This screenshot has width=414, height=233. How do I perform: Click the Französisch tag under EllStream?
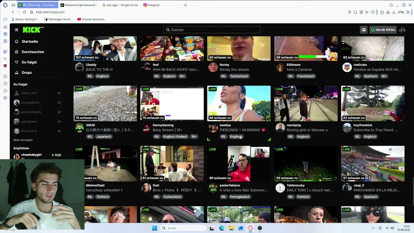tap(306, 76)
